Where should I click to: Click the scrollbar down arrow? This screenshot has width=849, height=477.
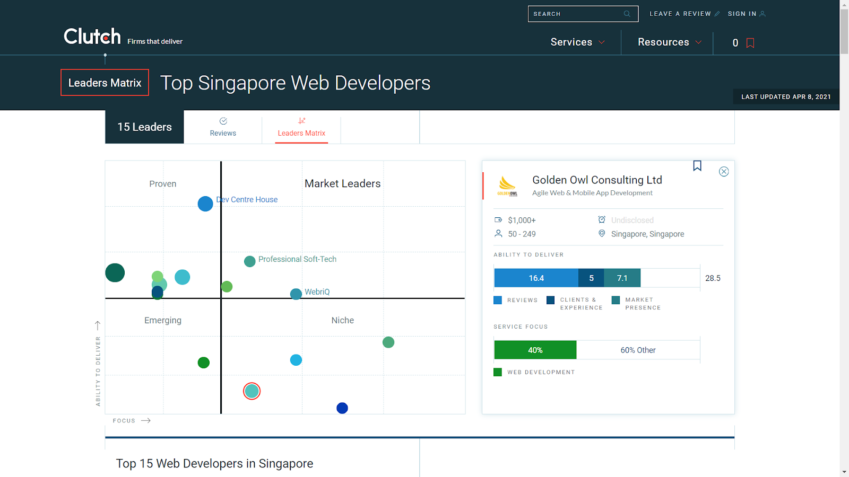coord(844,472)
